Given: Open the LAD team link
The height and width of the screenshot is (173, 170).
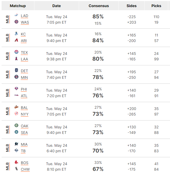Looking at the screenshot, I should (x=24, y=16).
